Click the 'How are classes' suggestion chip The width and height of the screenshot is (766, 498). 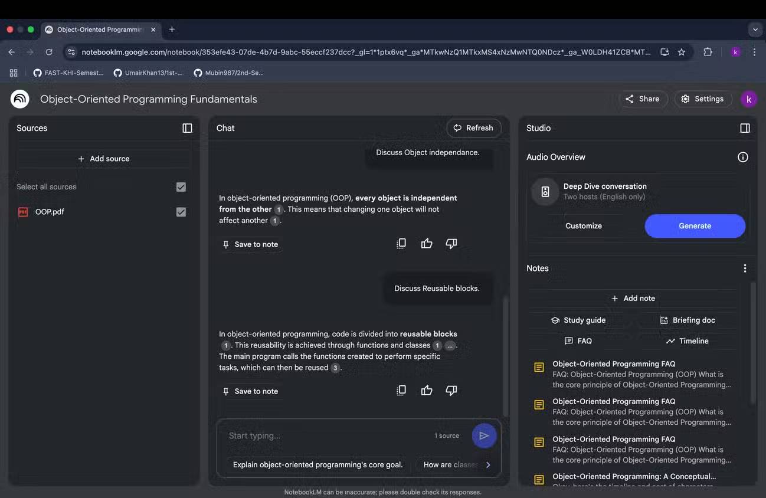(450, 465)
